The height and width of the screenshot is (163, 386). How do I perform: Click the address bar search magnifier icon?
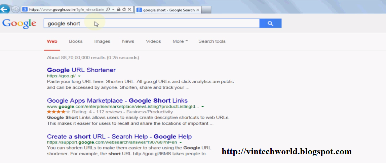point(108,10)
